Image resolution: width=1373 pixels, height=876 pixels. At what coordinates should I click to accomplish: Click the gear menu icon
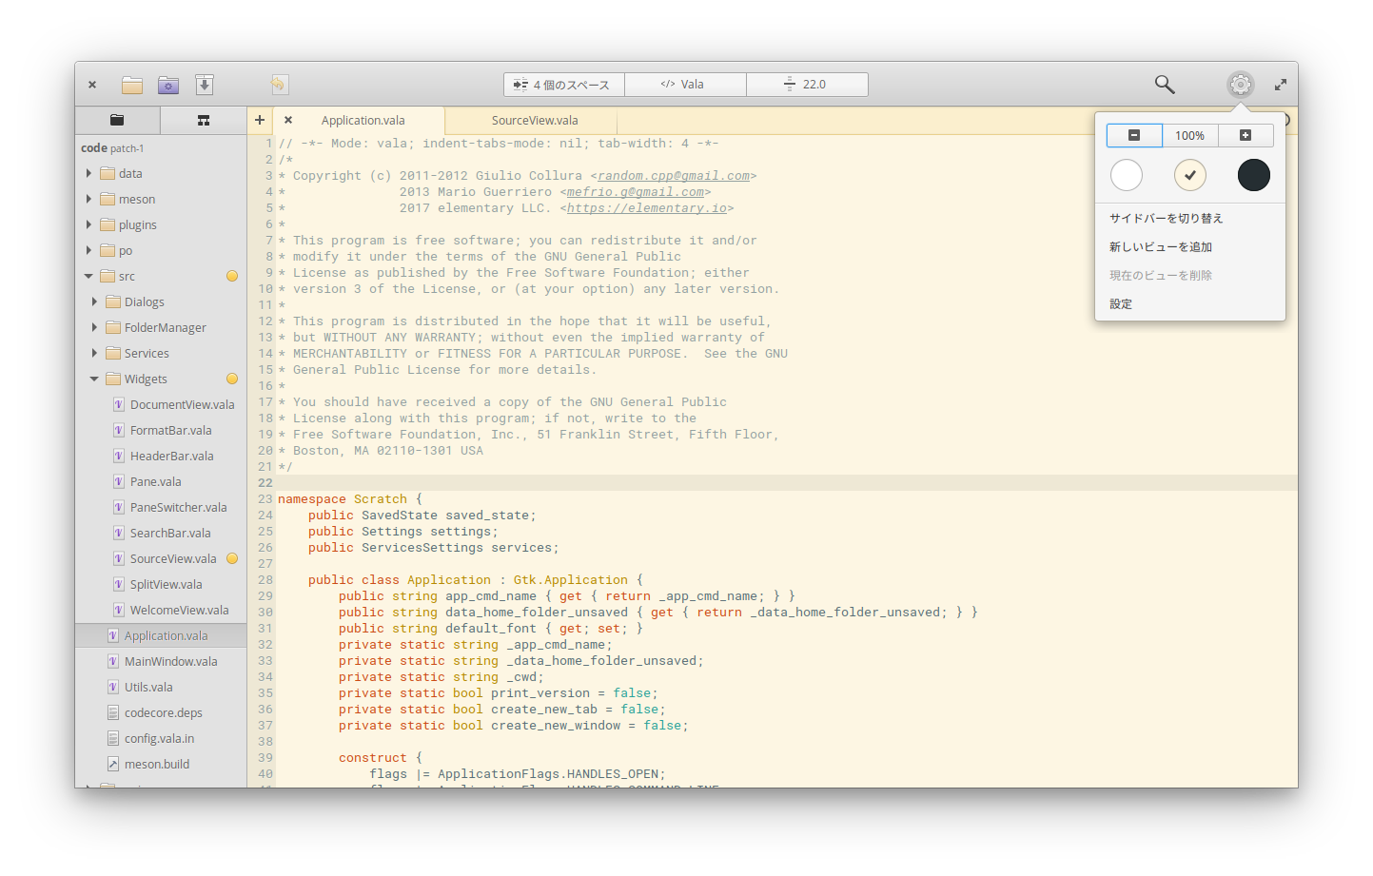(x=1240, y=85)
